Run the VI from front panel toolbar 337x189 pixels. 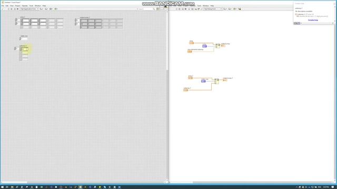coord(8,9)
